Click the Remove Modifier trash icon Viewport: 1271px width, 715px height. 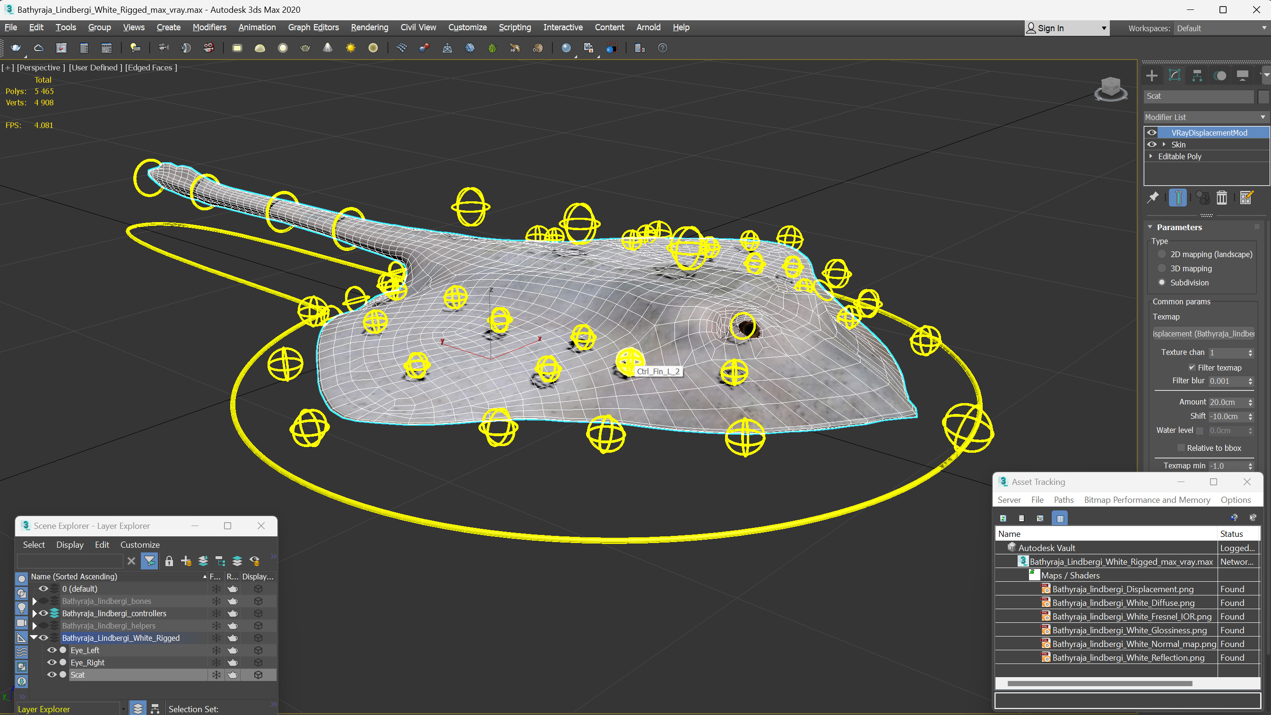1222,198
